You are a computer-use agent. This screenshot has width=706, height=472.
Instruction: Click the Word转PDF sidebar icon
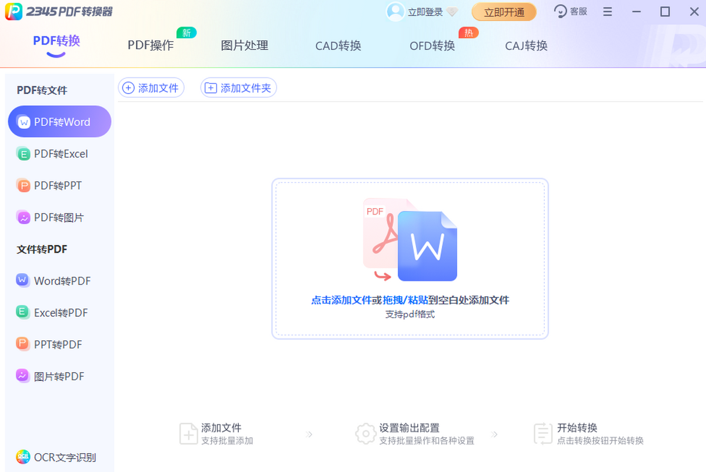23,280
